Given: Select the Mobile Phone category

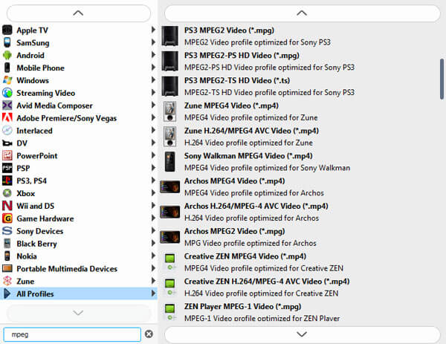Looking at the screenshot, I should [79, 68].
